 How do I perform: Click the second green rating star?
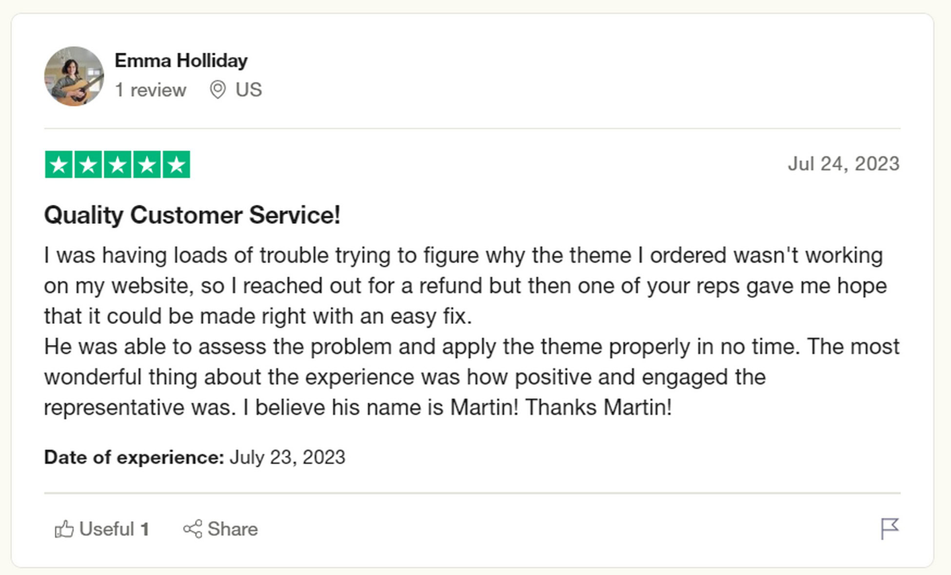[x=88, y=165]
